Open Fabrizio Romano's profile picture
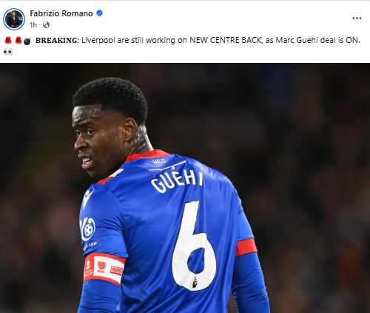This screenshot has height=313, width=370. pos(14,19)
